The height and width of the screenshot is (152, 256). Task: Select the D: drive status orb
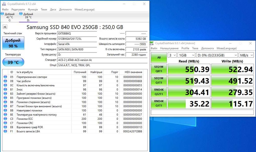pyautogui.click(x=21, y=14)
